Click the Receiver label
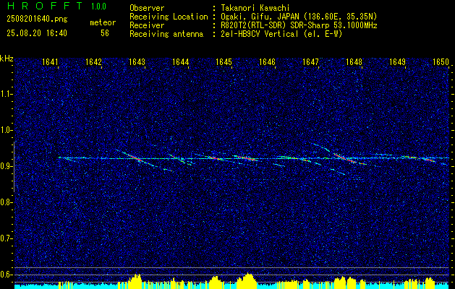 (x=147, y=25)
